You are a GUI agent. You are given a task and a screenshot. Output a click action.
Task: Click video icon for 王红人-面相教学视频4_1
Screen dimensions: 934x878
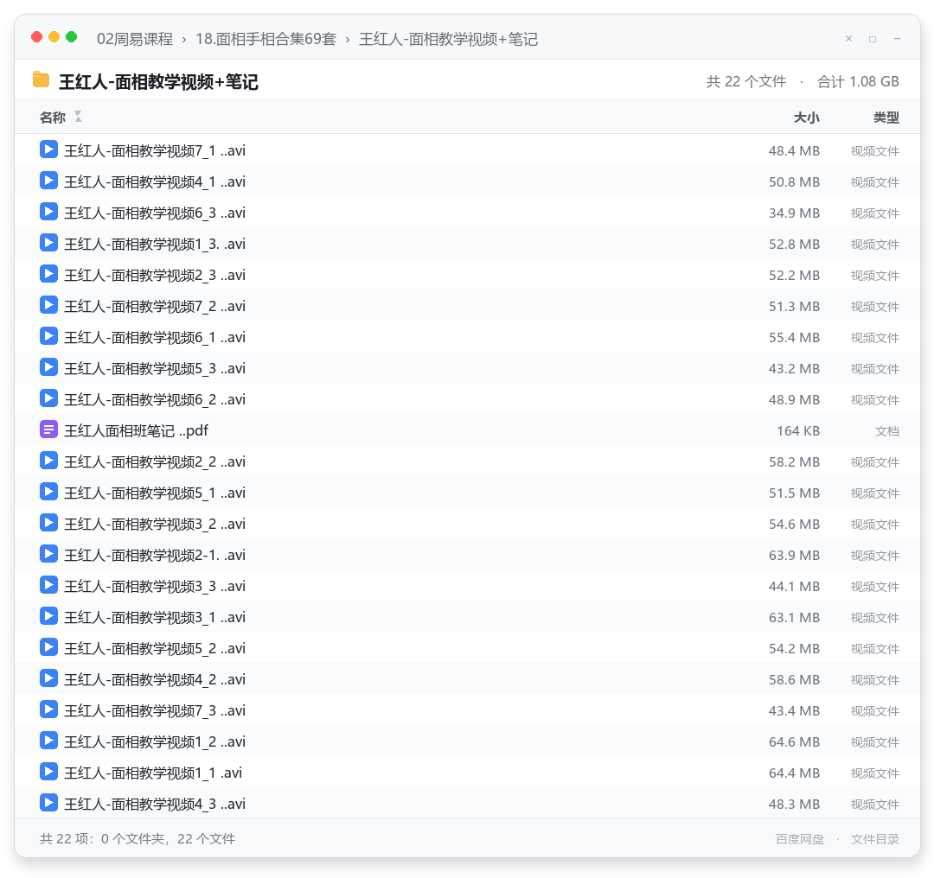coord(48,180)
